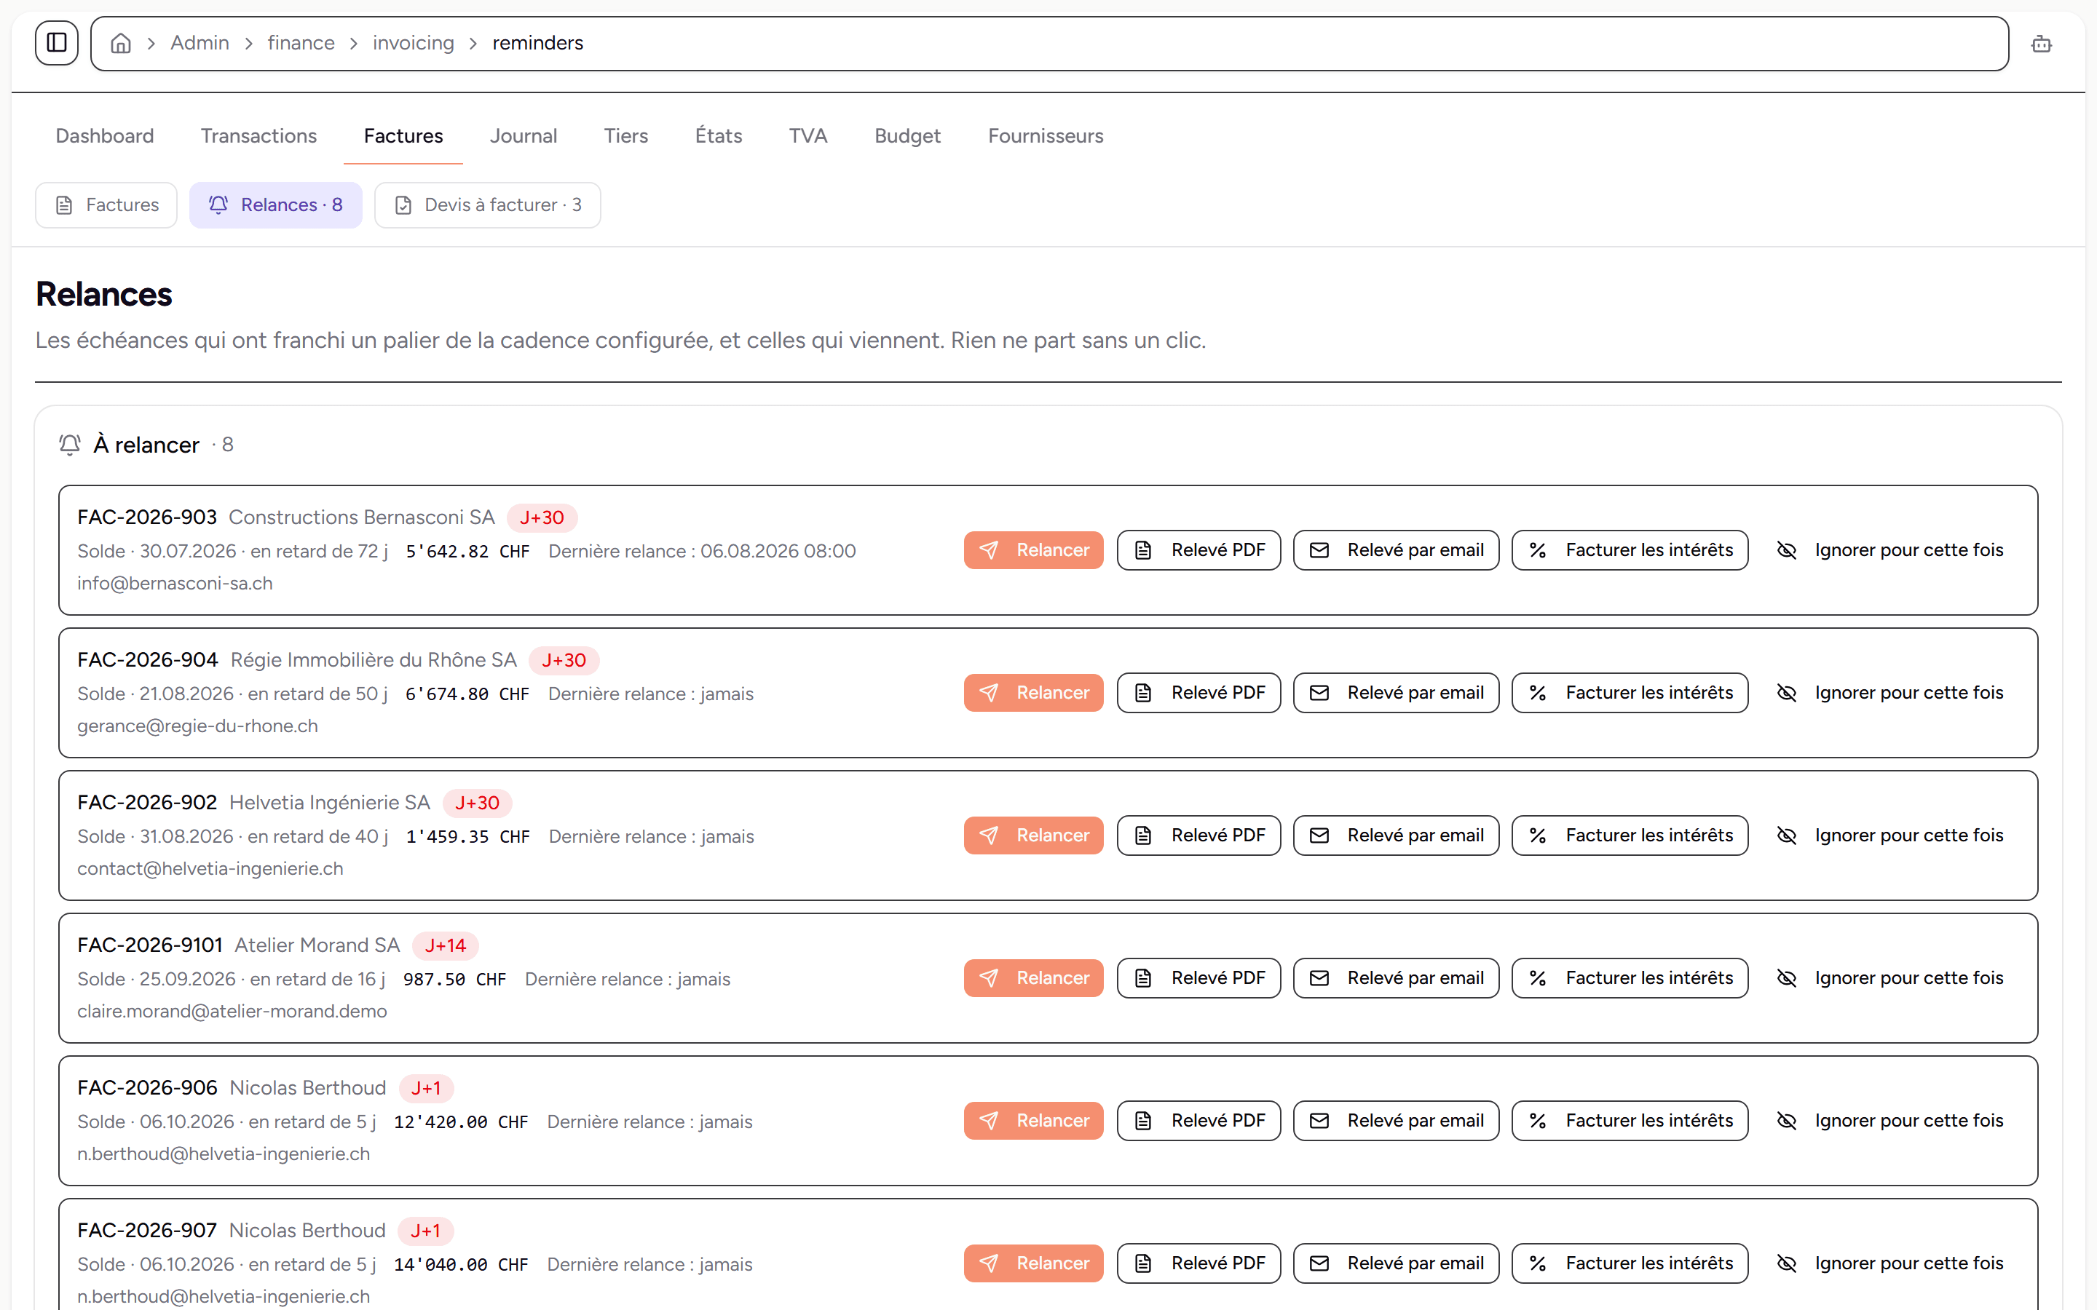Click Relancer for FAC-2026-904
The width and height of the screenshot is (2097, 1310).
1033,693
